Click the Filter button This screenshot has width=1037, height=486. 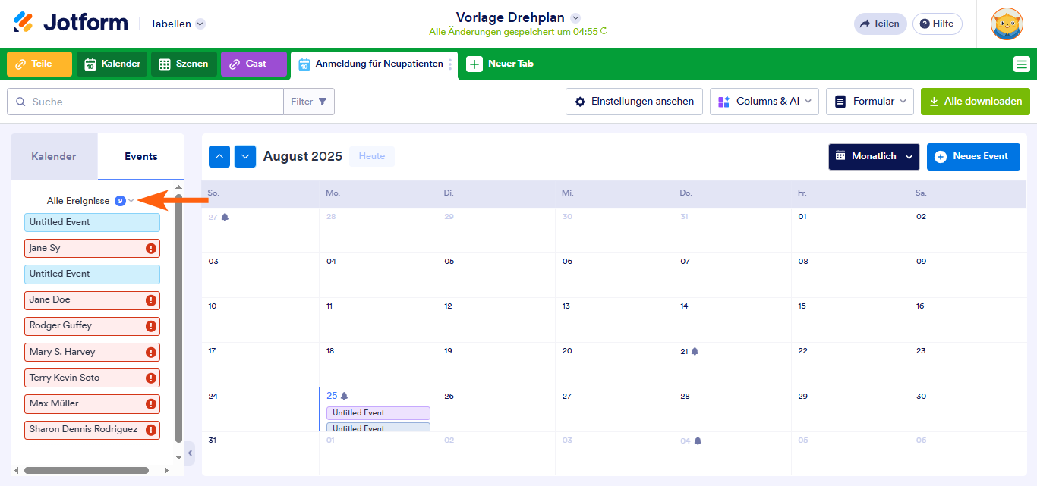click(x=309, y=102)
